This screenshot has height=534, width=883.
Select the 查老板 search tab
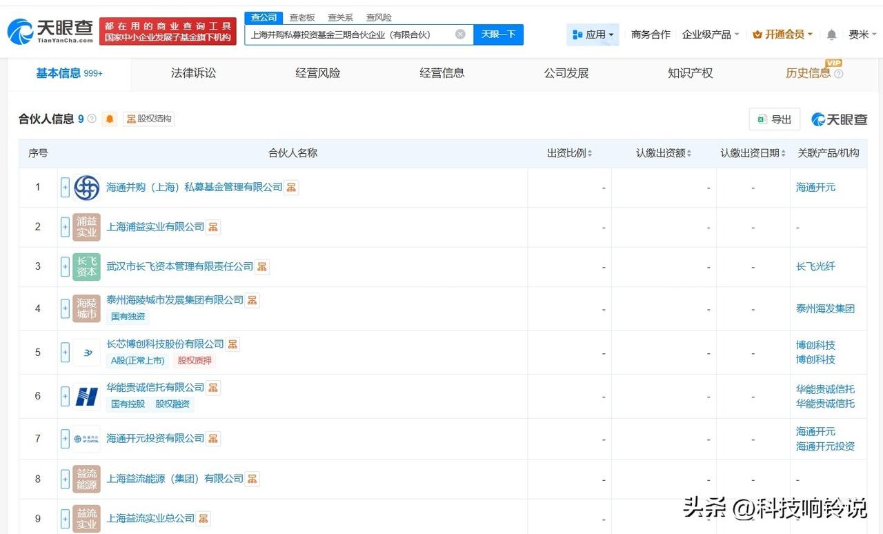[302, 17]
